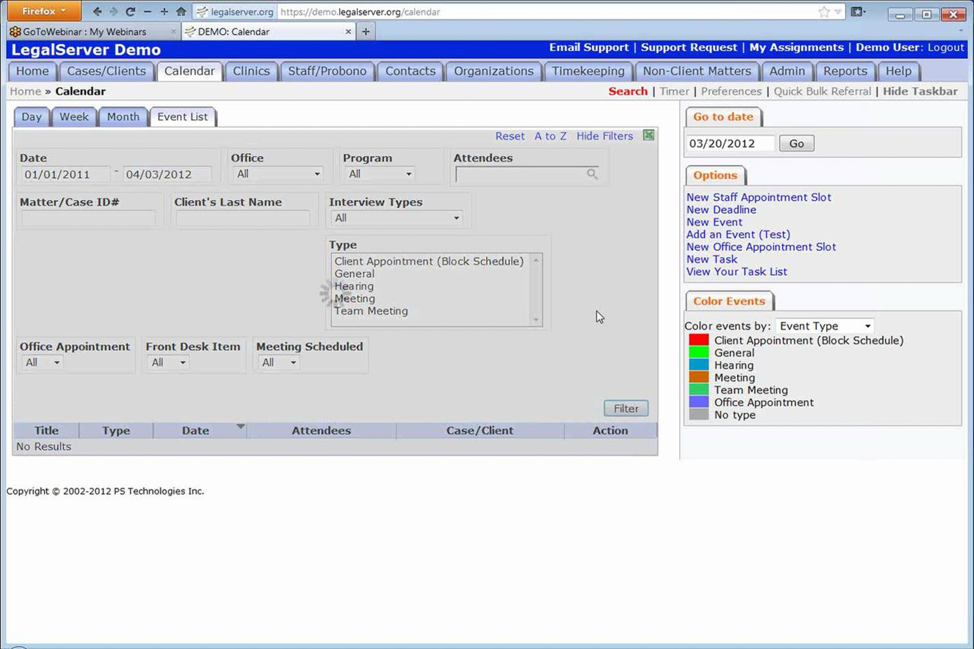This screenshot has width=974, height=649.
Task: Click the Attendees search magnifier icon
Action: [592, 174]
